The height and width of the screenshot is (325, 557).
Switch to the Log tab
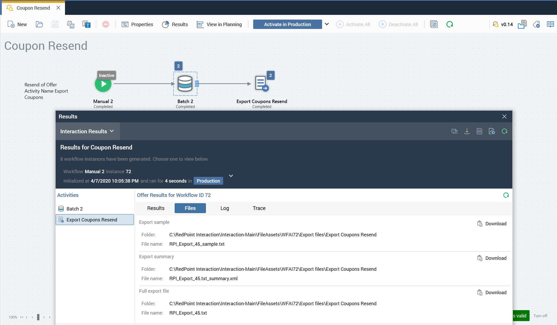coord(224,208)
